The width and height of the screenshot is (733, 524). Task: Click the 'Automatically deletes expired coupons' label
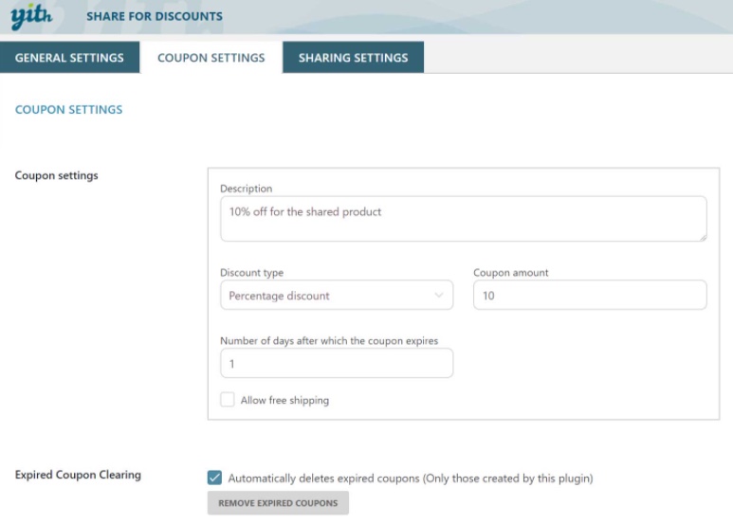411,479
